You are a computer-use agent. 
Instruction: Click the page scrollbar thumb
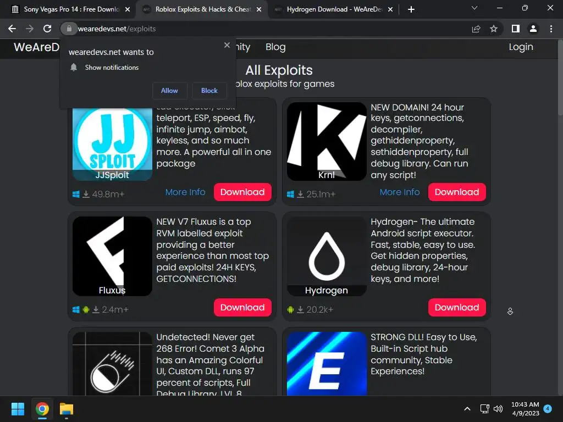click(560, 77)
